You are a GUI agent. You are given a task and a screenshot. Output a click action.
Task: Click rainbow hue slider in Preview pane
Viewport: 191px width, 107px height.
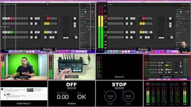tap(85, 14)
